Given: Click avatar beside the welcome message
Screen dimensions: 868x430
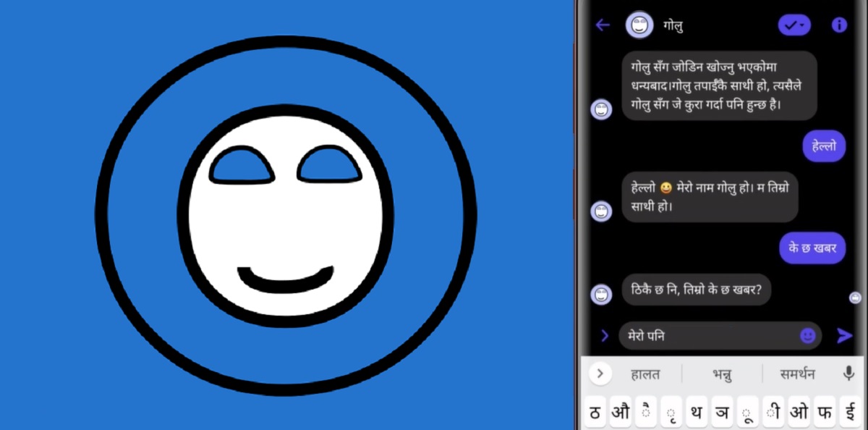Looking at the screenshot, I should point(602,109).
